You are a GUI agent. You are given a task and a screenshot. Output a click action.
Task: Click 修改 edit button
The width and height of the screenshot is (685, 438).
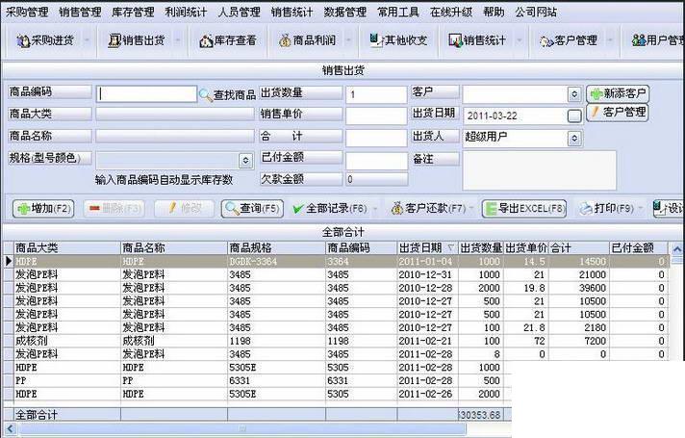tap(185, 209)
